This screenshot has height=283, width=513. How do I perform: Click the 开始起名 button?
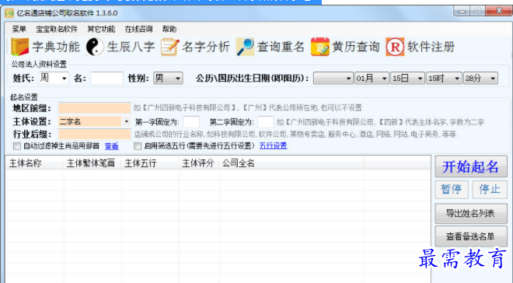(471, 166)
